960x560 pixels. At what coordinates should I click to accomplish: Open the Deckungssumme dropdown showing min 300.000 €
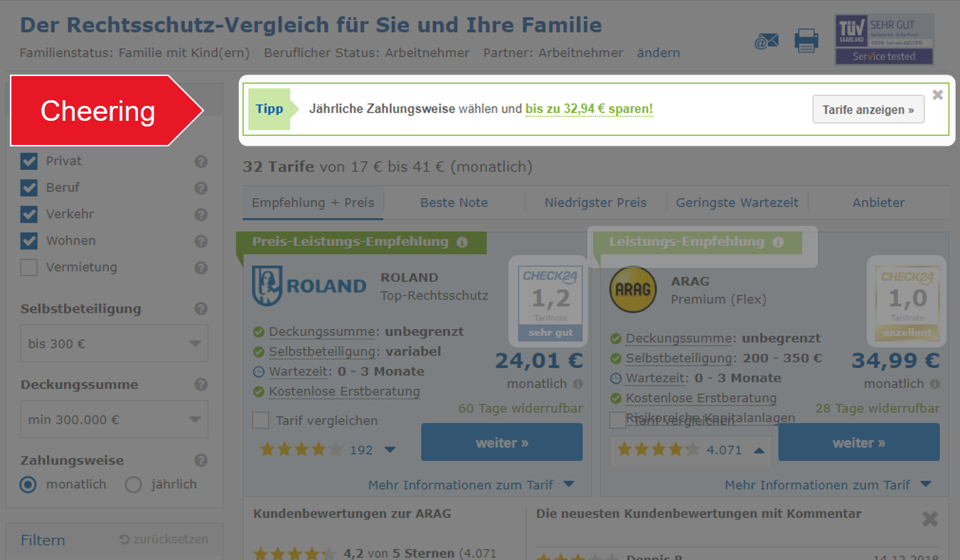pos(114,420)
